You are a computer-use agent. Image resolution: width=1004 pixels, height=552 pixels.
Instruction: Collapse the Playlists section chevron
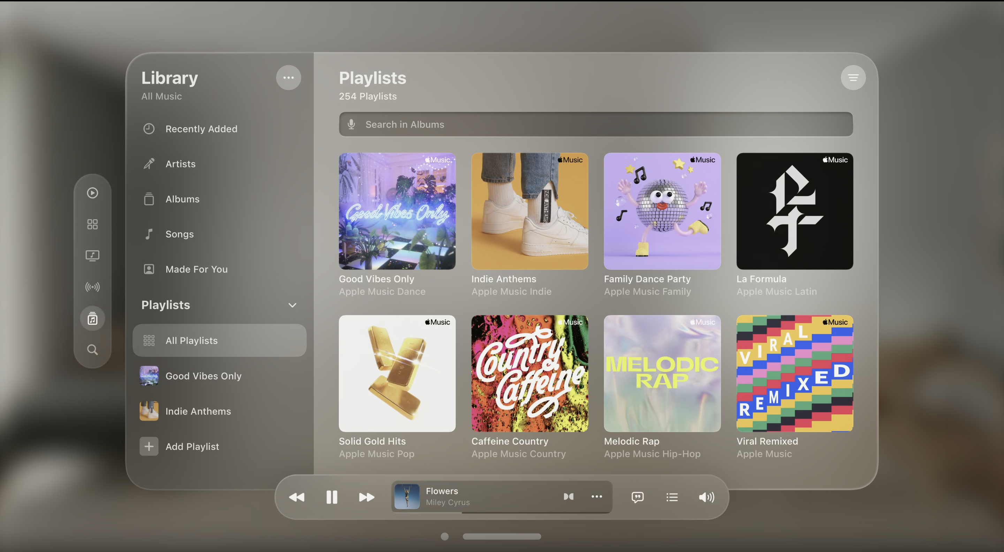click(x=292, y=305)
